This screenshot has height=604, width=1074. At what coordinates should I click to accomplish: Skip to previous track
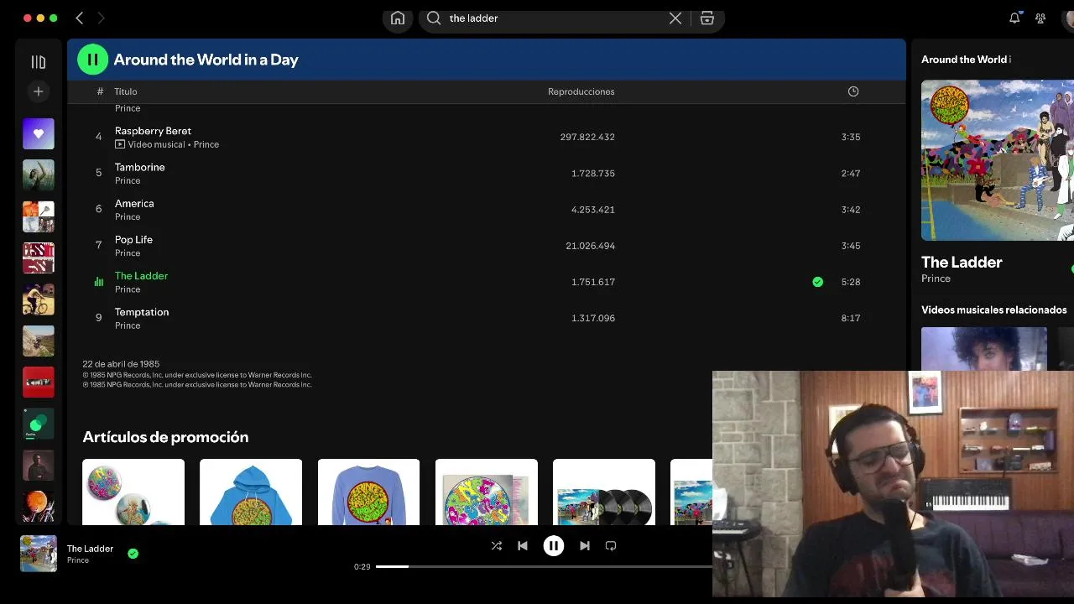(523, 546)
